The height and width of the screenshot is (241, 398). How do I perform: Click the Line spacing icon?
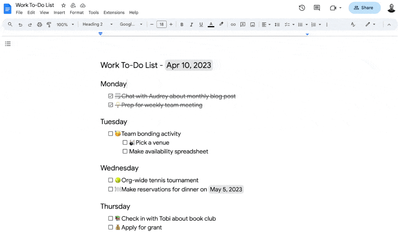277,24
